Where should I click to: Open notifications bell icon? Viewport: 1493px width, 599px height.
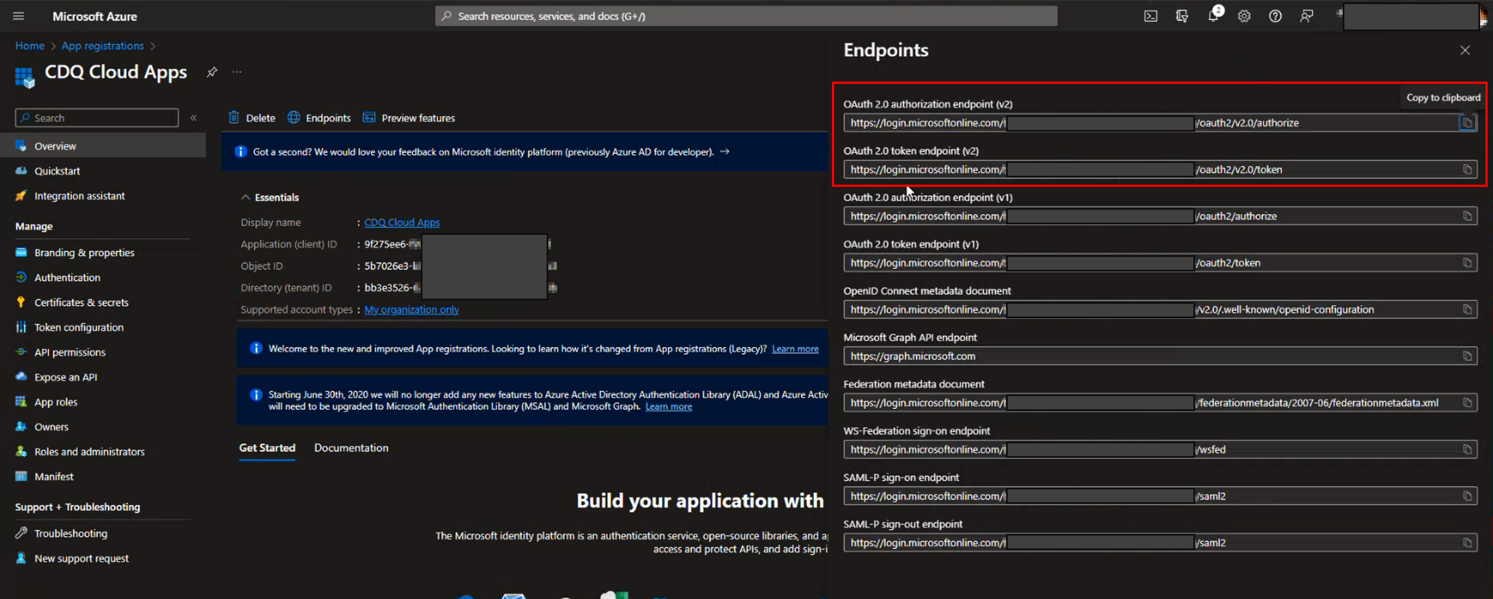pyautogui.click(x=1212, y=16)
